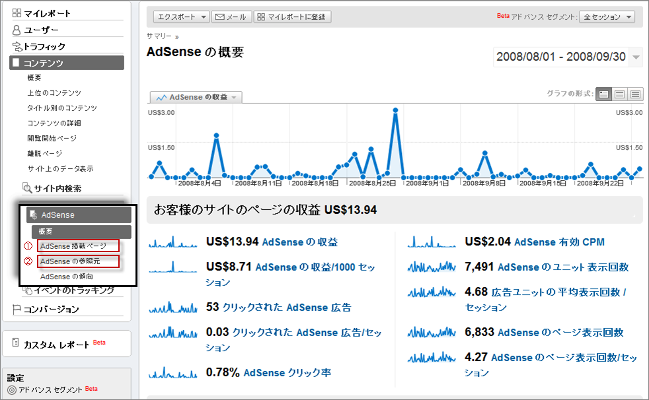Open コンテンツの詳細 report
The width and height of the screenshot is (649, 400).
54,123
